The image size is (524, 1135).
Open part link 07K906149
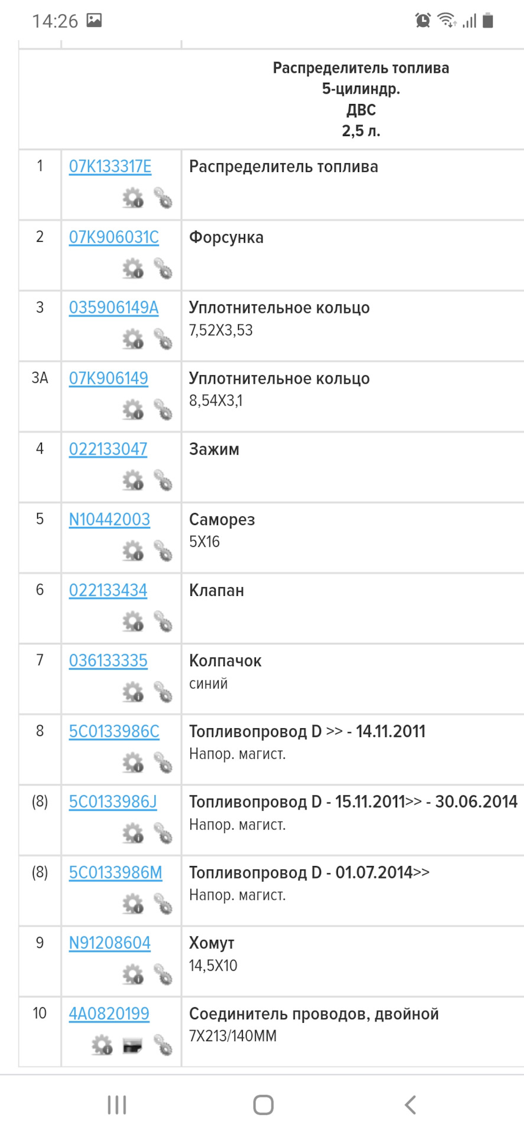pos(108,378)
